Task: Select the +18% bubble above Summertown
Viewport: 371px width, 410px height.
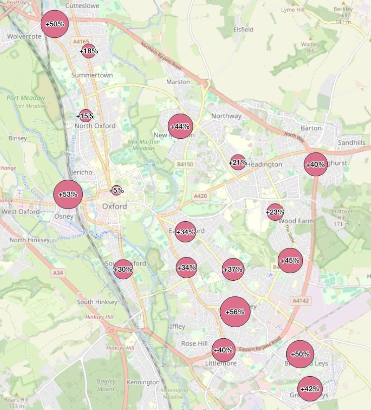Action: 89,51
